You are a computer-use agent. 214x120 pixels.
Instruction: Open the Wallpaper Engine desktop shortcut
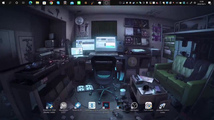(92, 107)
